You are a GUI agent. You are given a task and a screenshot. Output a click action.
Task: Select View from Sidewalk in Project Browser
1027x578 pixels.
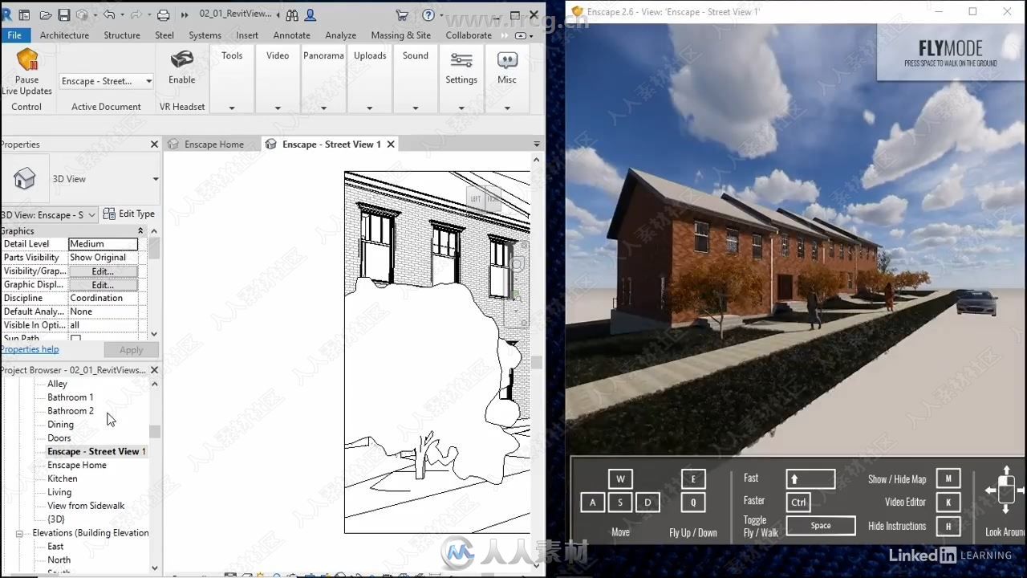tap(86, 506)
